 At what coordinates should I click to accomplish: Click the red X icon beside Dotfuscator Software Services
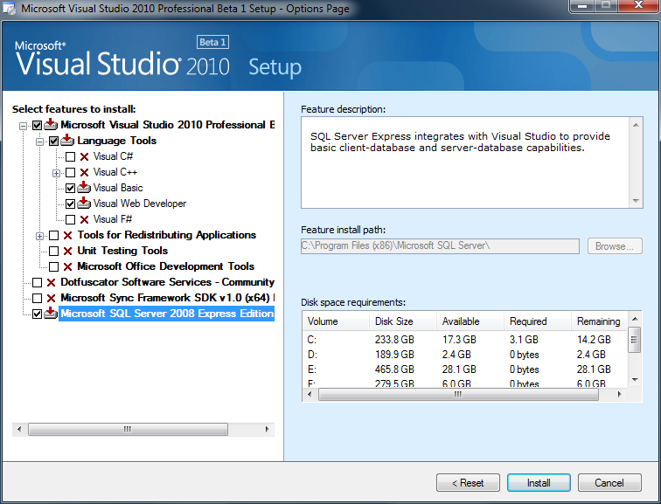52,282
